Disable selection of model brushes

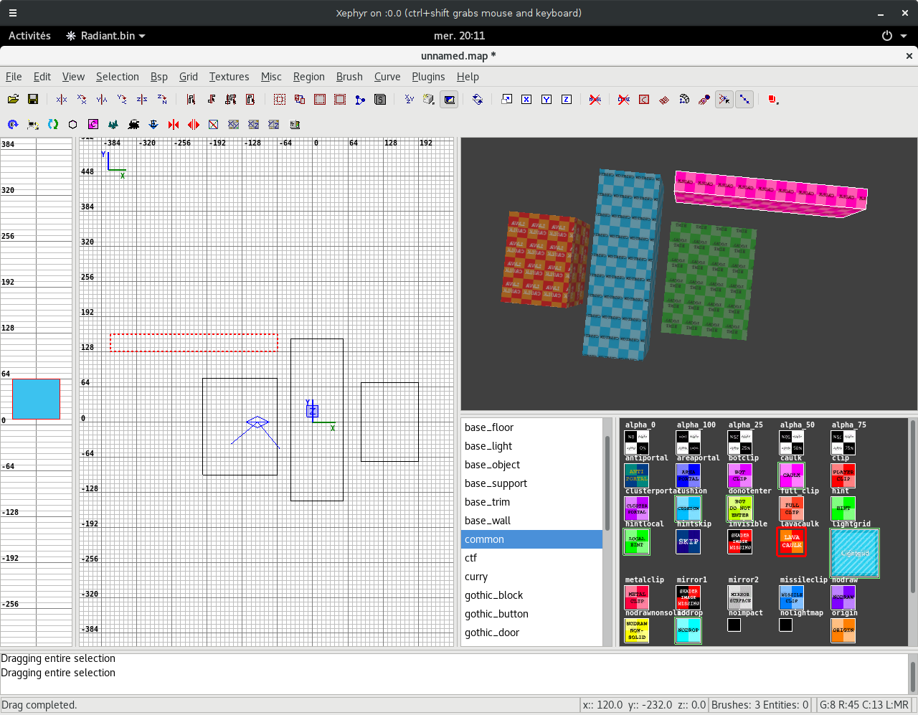pos(595,100)
